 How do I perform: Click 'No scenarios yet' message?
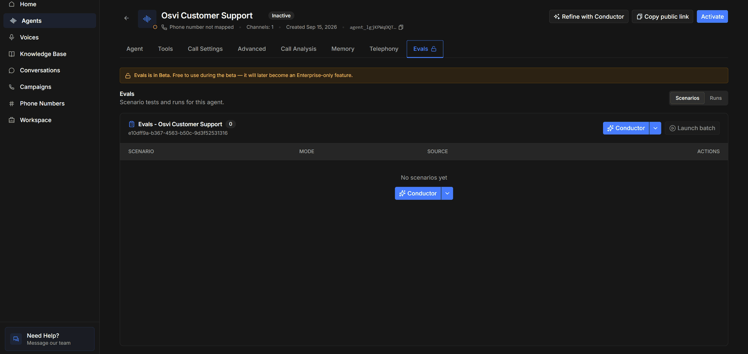(x=424, y=178)
